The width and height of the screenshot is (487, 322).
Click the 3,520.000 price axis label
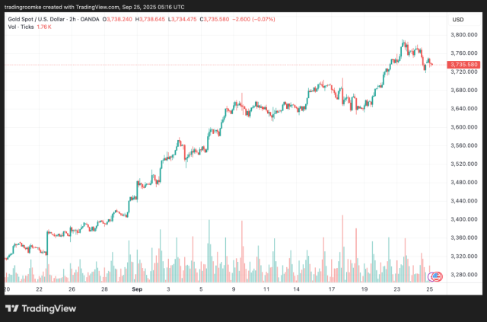(464, 164)
